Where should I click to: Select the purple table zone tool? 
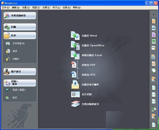pyautogui.click(x=154, y=35)
